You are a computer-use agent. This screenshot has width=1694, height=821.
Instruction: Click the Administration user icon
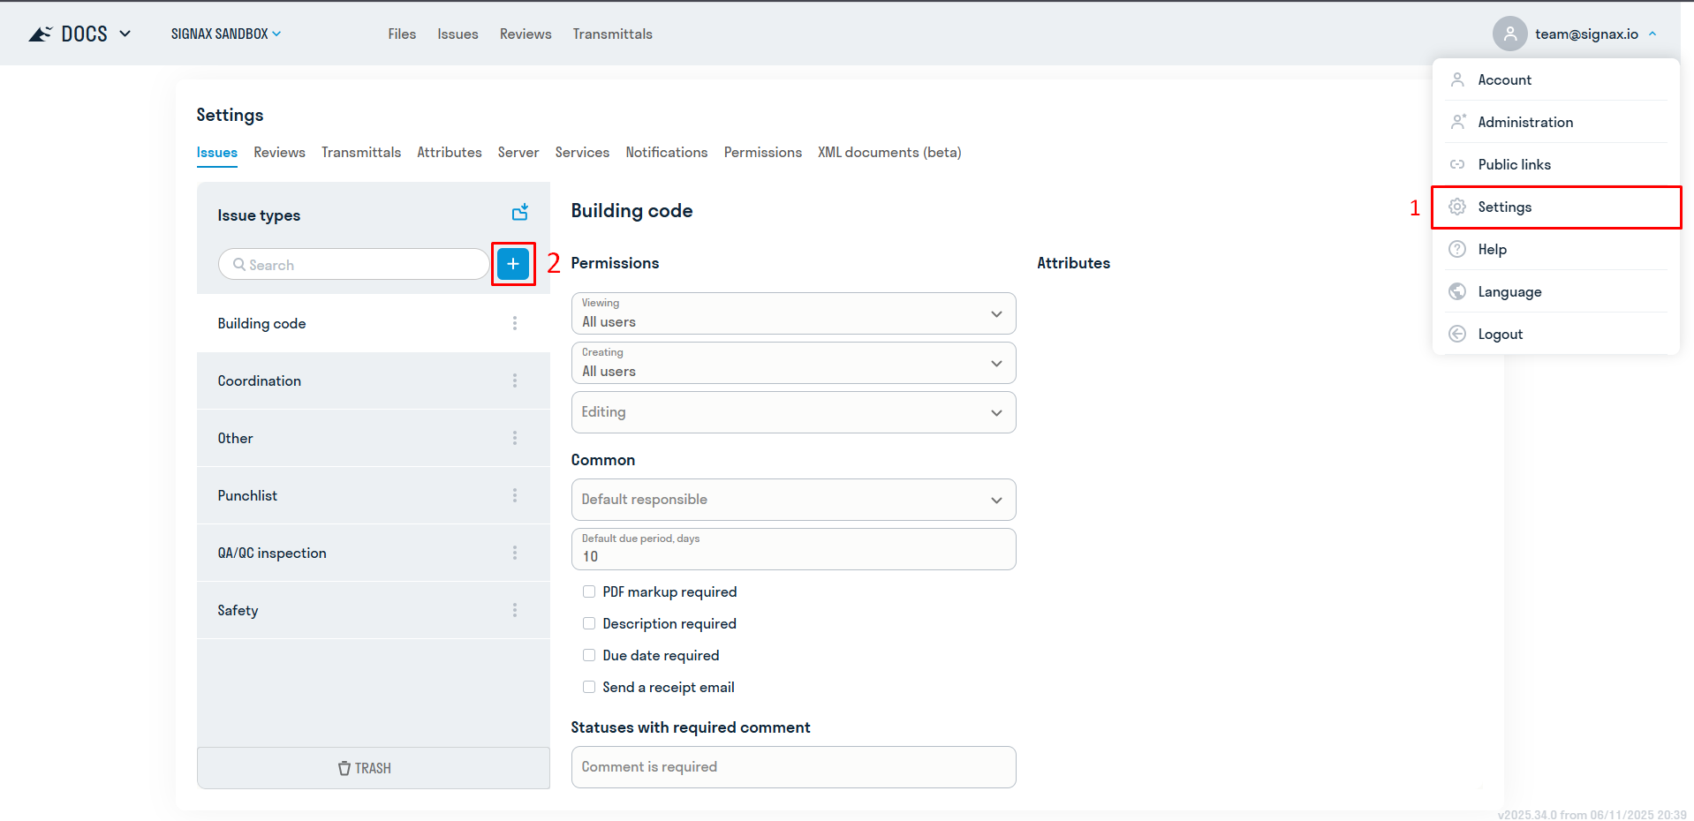(x=1457, y=122)
